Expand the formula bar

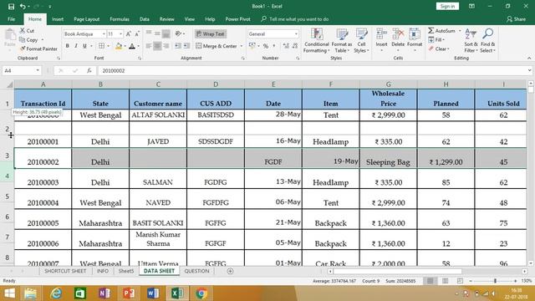click(x=529, y=70)
